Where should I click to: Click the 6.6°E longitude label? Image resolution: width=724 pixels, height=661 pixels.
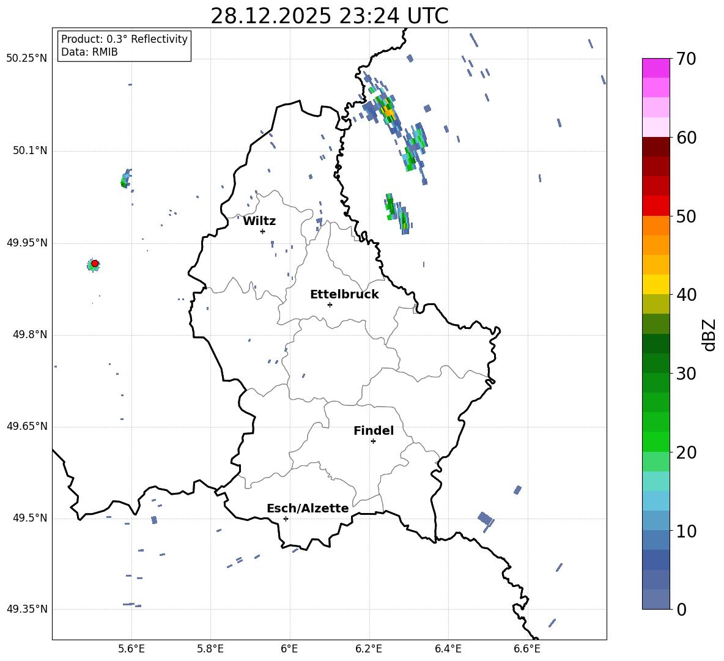(x=527, y=649)
